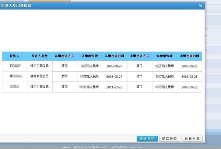
Task: Click the 认缴出资方式 column header
Action: pyautogui.click(x=64, y=56)
